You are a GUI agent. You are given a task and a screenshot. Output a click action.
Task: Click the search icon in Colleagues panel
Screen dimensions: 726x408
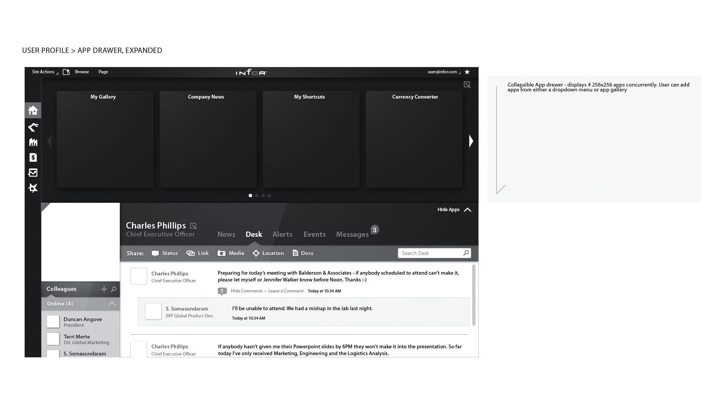(x=113, y=289)
